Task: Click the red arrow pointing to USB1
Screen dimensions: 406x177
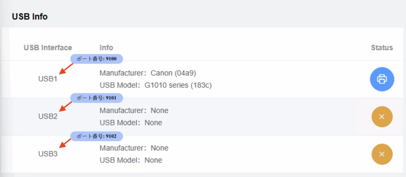Action: pyautogui.click(x=66, y=69)
